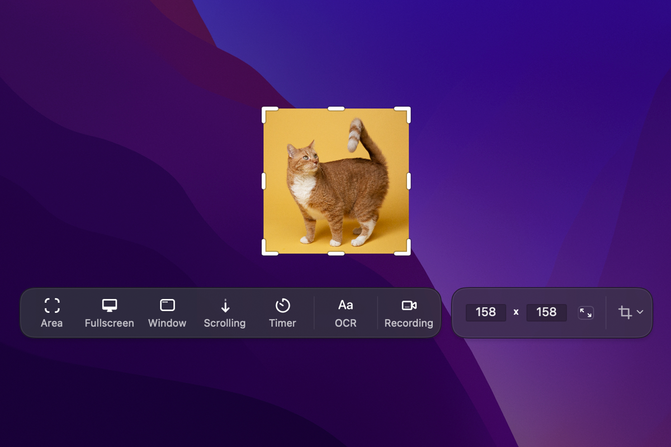Viewport: 671px width, 447px height.
Task: Open the crop options dropdown chevron
Action: click(x=640, y=313)
